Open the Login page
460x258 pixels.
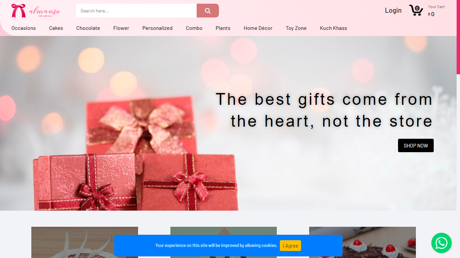click(393, 10)
